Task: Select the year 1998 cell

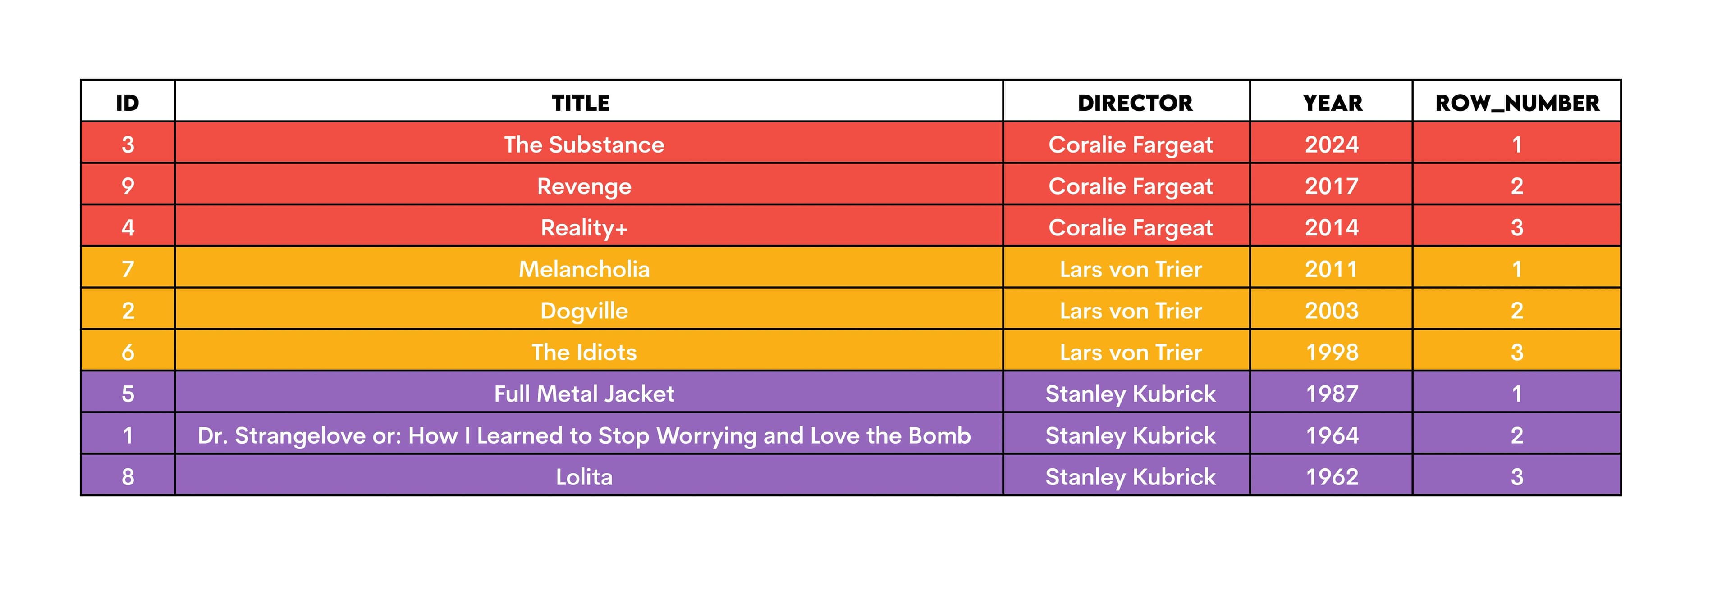Action: (1332, 353)
